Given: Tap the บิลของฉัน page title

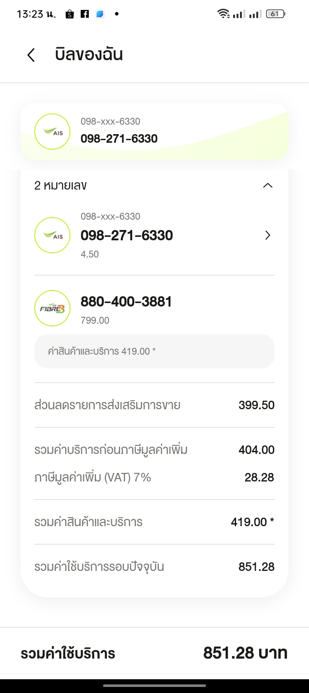Looking at the screenshot, I should point(89,55).
